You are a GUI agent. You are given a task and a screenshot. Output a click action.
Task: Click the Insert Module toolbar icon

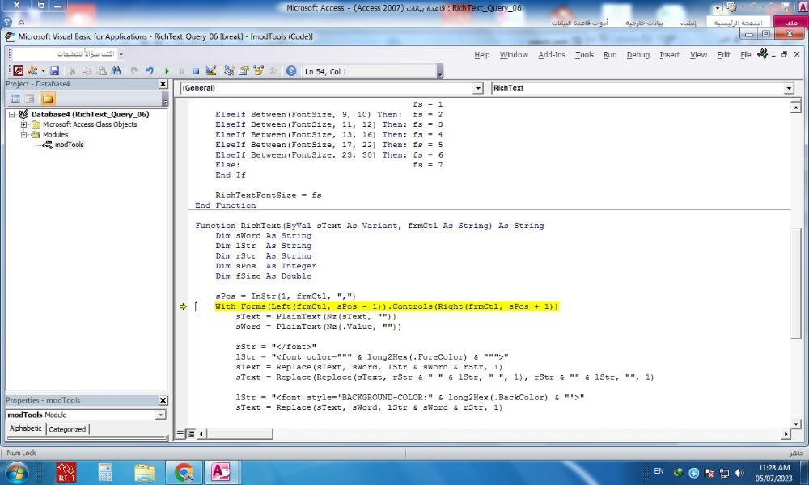point(32,71)
